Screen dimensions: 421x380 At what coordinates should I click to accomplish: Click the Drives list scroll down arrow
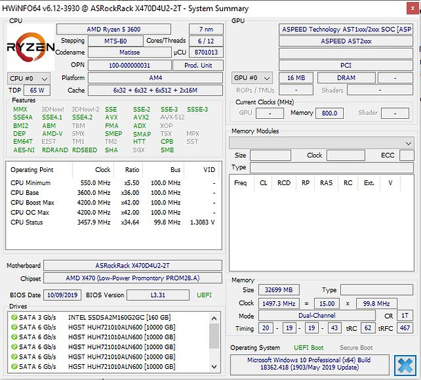pyautogui.click(x=214, y=367)
